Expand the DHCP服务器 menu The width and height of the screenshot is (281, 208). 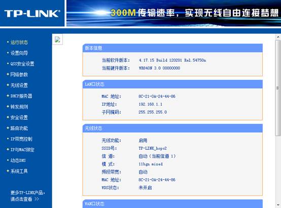point(21,96)
